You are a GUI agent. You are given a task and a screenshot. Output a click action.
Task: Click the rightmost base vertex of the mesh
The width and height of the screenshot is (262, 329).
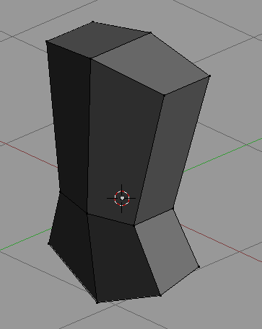[199, 266]
